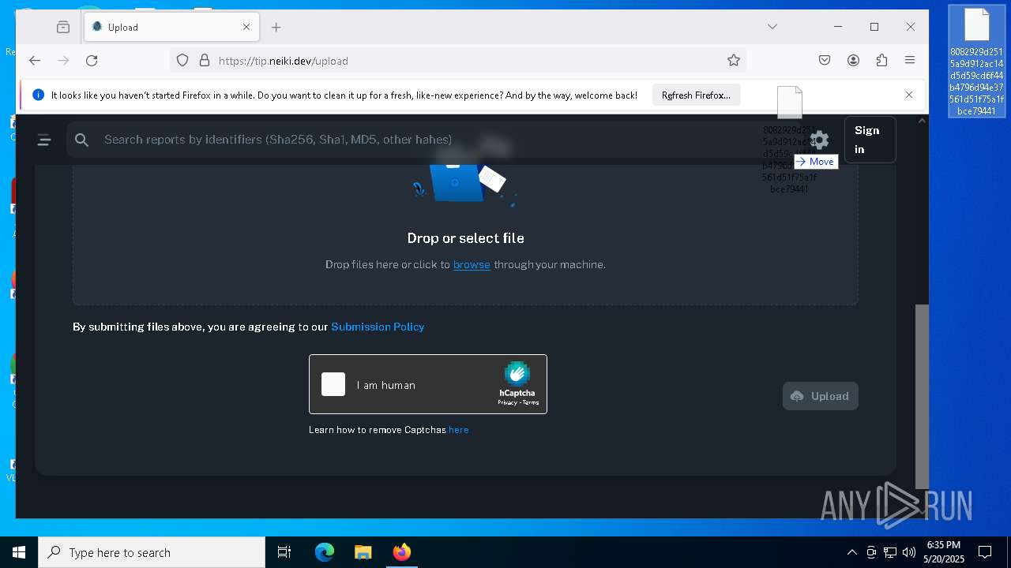Open the volume icon in system tray
Screen dimensions: 1011x568
click(x=909, y=552)
